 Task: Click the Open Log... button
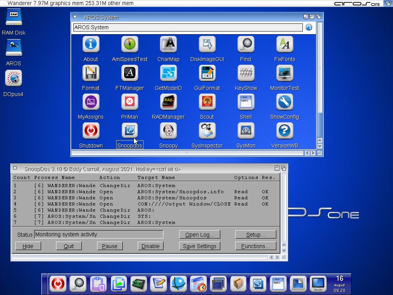(x=200, y=235)
